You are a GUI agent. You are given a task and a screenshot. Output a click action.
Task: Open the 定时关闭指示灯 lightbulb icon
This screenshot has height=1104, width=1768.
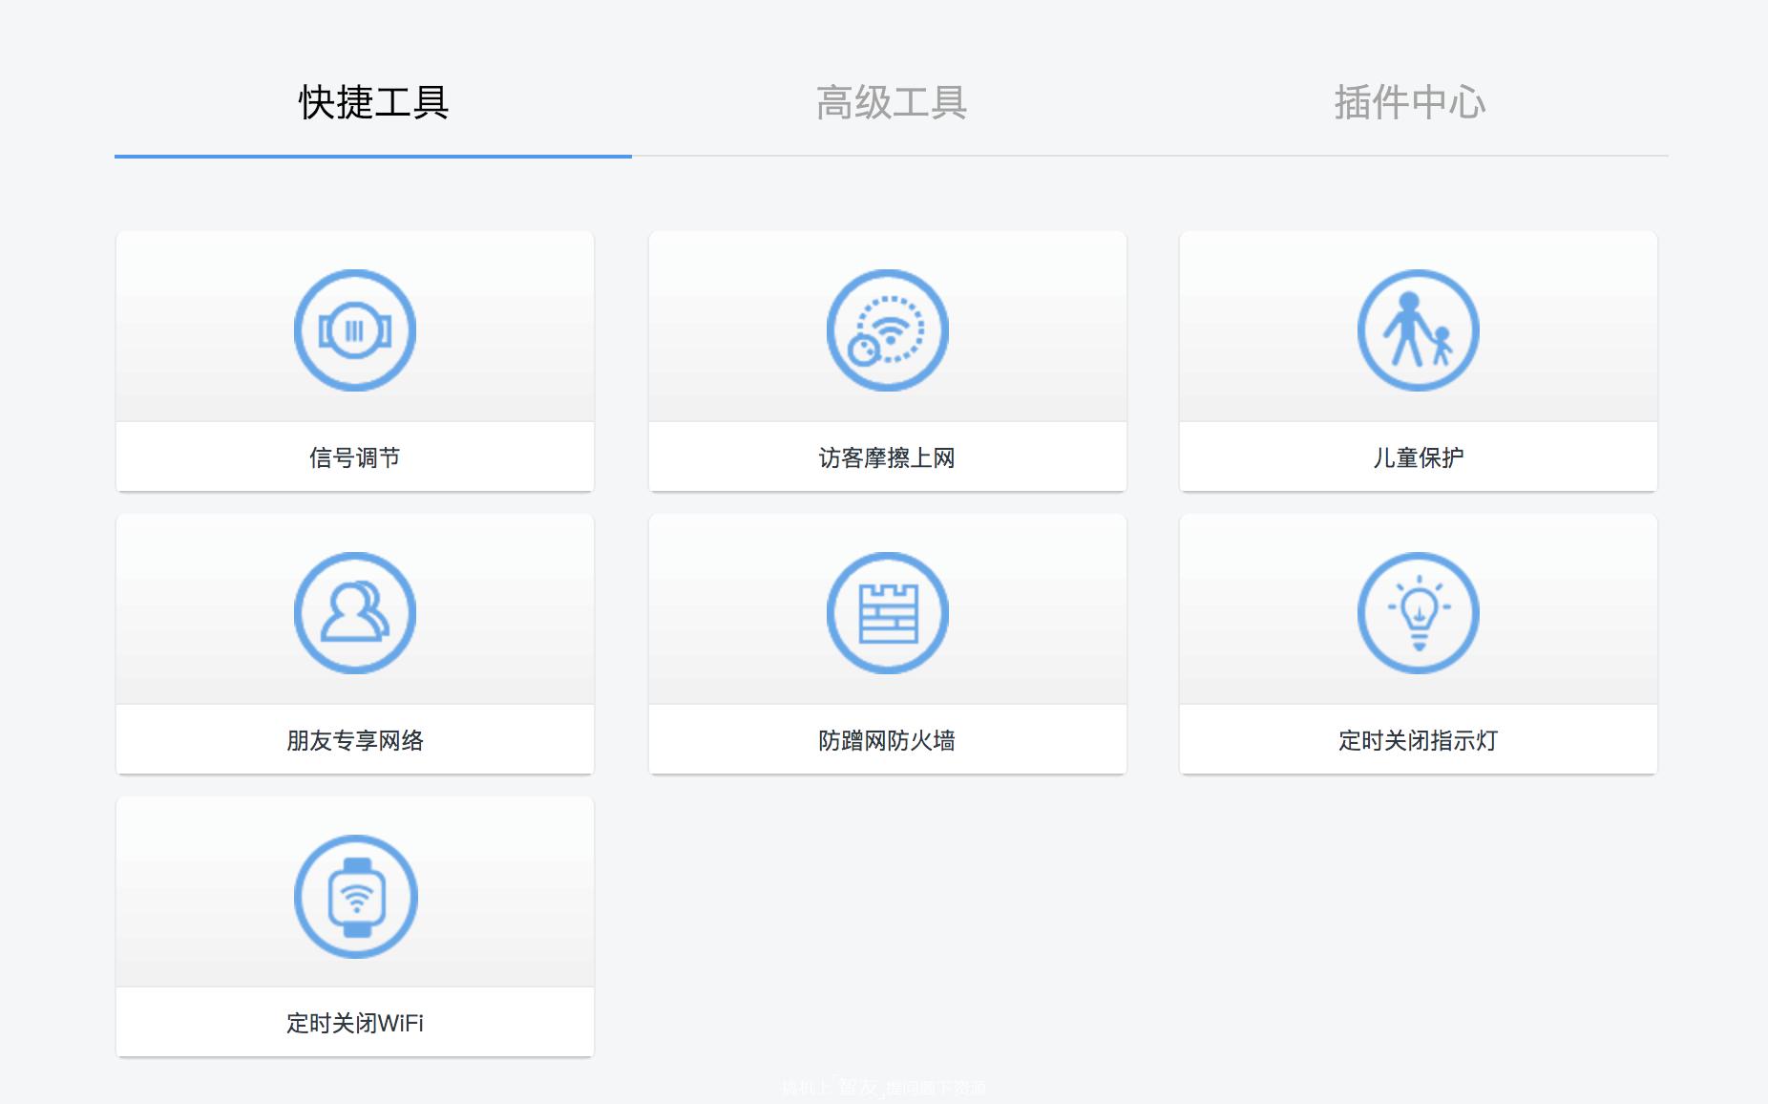click(x=1419, y=613)
